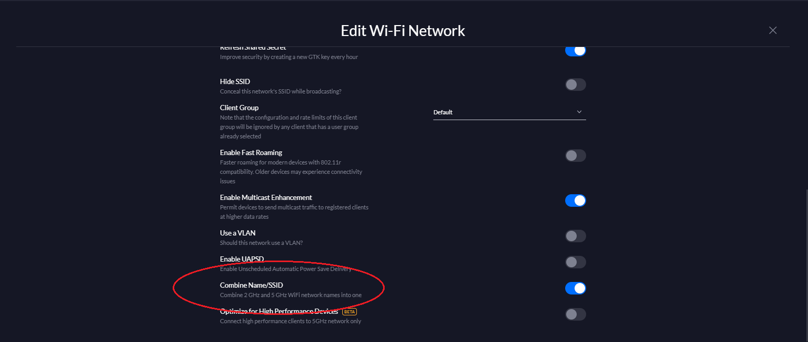The width and height of the screenshot is (808, 342).
Task: Switch on the Use a VLAN toggle
Action: click(x=575, y=236)
